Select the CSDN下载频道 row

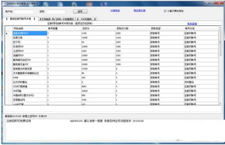tap(112, 87)
